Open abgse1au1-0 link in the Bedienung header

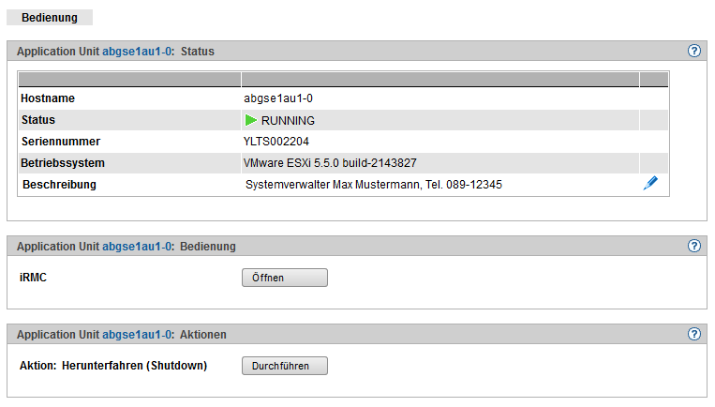tap(138, 247)
